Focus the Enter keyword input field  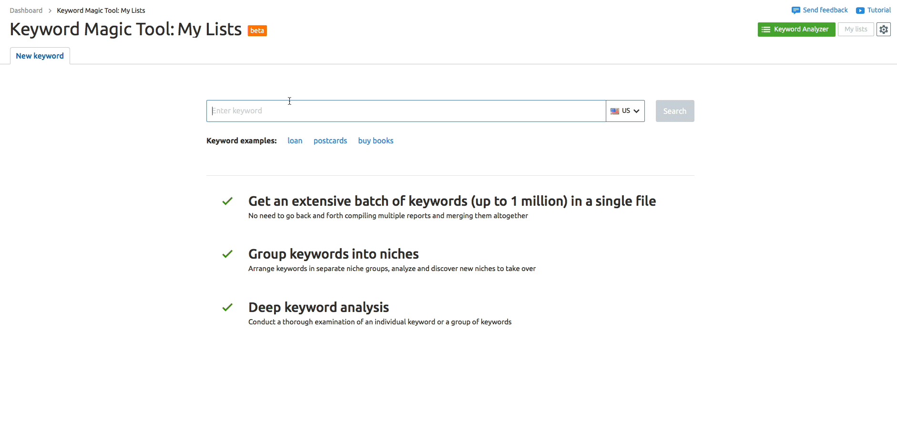coord(406,111)
